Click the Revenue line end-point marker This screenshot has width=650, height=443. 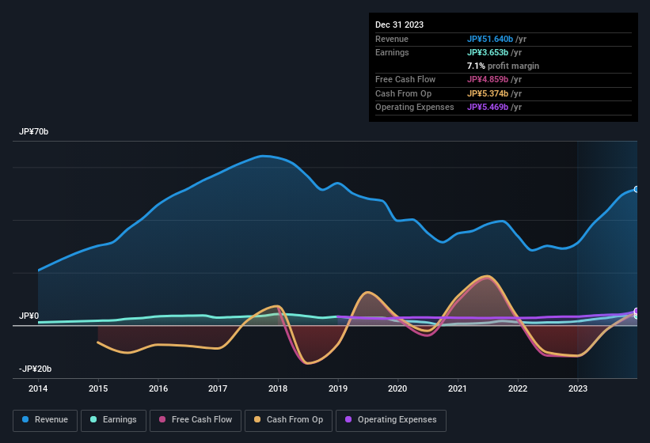pos(636,189)
